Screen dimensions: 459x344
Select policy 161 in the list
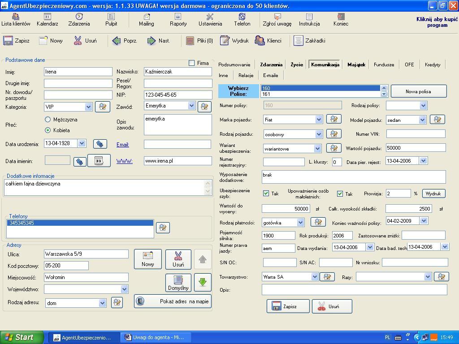coord(320,94)
